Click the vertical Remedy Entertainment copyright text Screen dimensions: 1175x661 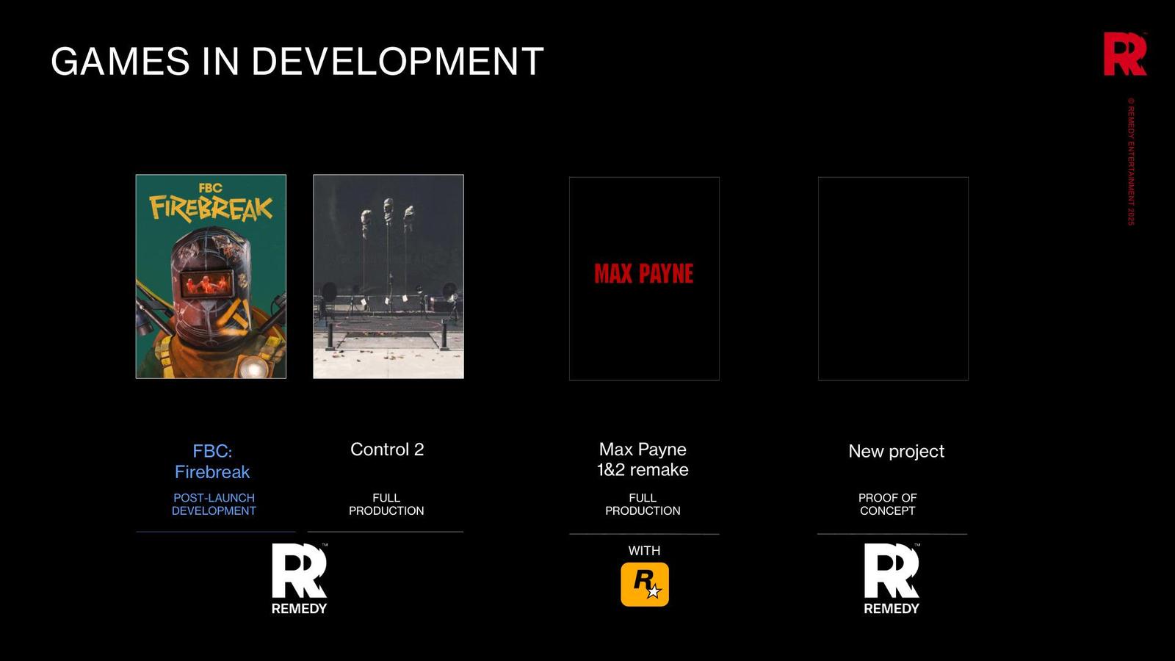point(1131,162)
